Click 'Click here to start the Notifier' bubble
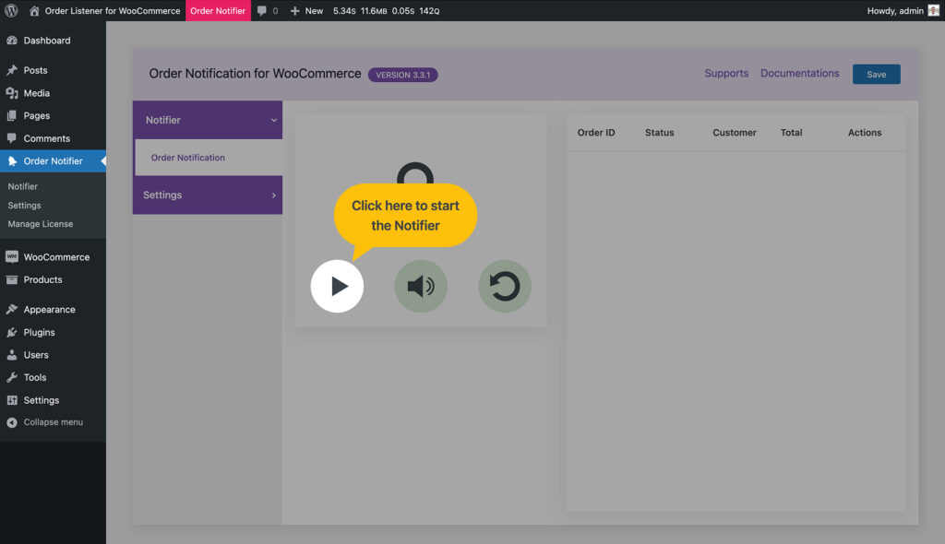The image size is (945, 544). point(405,215)
